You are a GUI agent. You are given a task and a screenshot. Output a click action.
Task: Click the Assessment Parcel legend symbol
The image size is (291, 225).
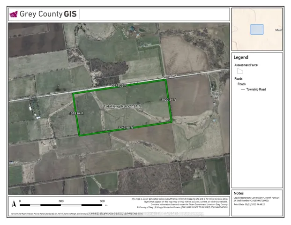point(239,71)
